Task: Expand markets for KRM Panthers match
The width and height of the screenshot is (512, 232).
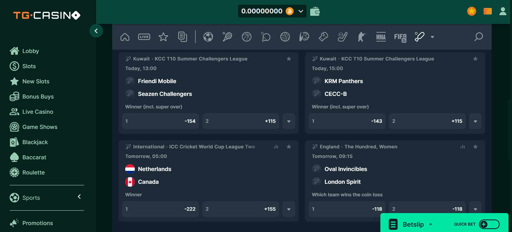Action: pyautogui.click(x=475, y=121)
